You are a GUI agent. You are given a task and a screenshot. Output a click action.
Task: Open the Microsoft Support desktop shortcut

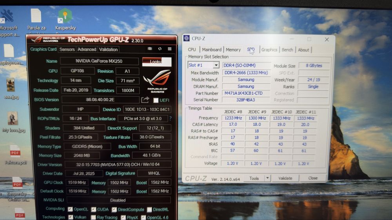(x=9, y=22)
